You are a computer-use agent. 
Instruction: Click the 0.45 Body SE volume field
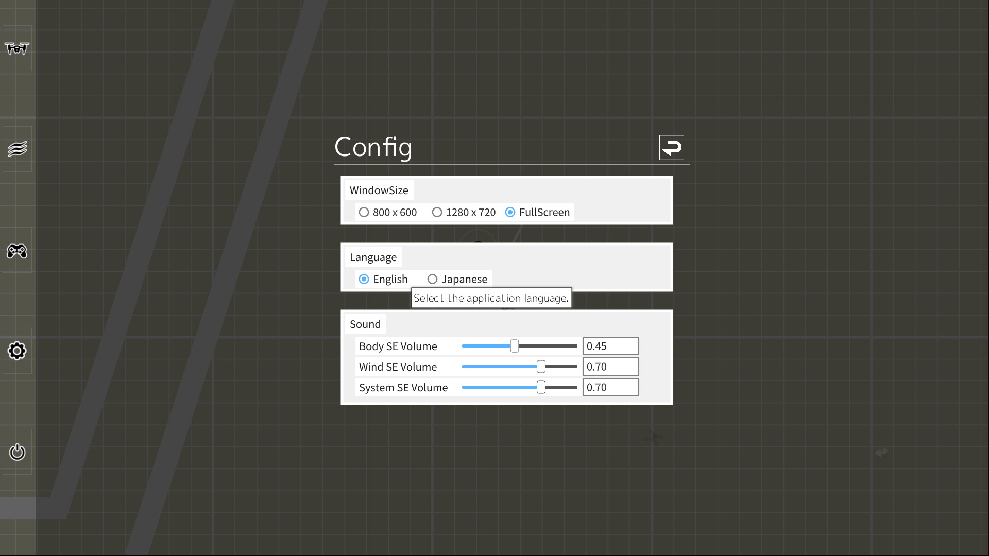(610, 346)
